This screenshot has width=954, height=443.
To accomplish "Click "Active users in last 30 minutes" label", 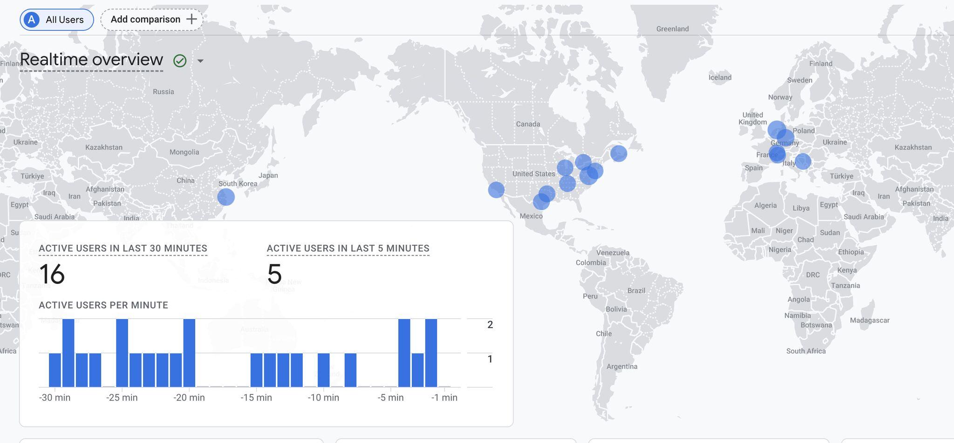I will pos(123,248).
